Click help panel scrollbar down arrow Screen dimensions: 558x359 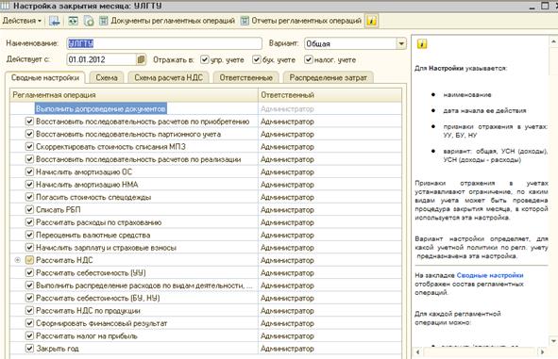(x=553, y=341)
